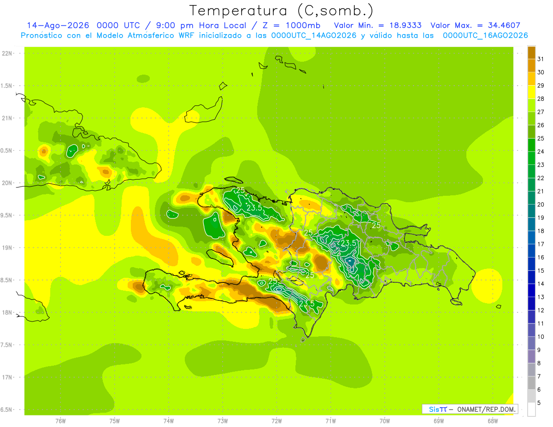
Task: Click the '1.5N' latitude label
Action: [x=6, y=86]
